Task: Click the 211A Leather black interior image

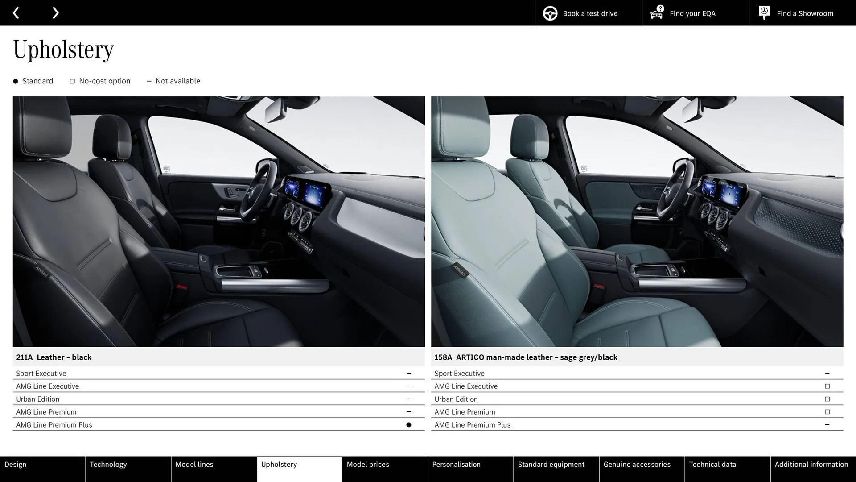Action: pos(218,221)
